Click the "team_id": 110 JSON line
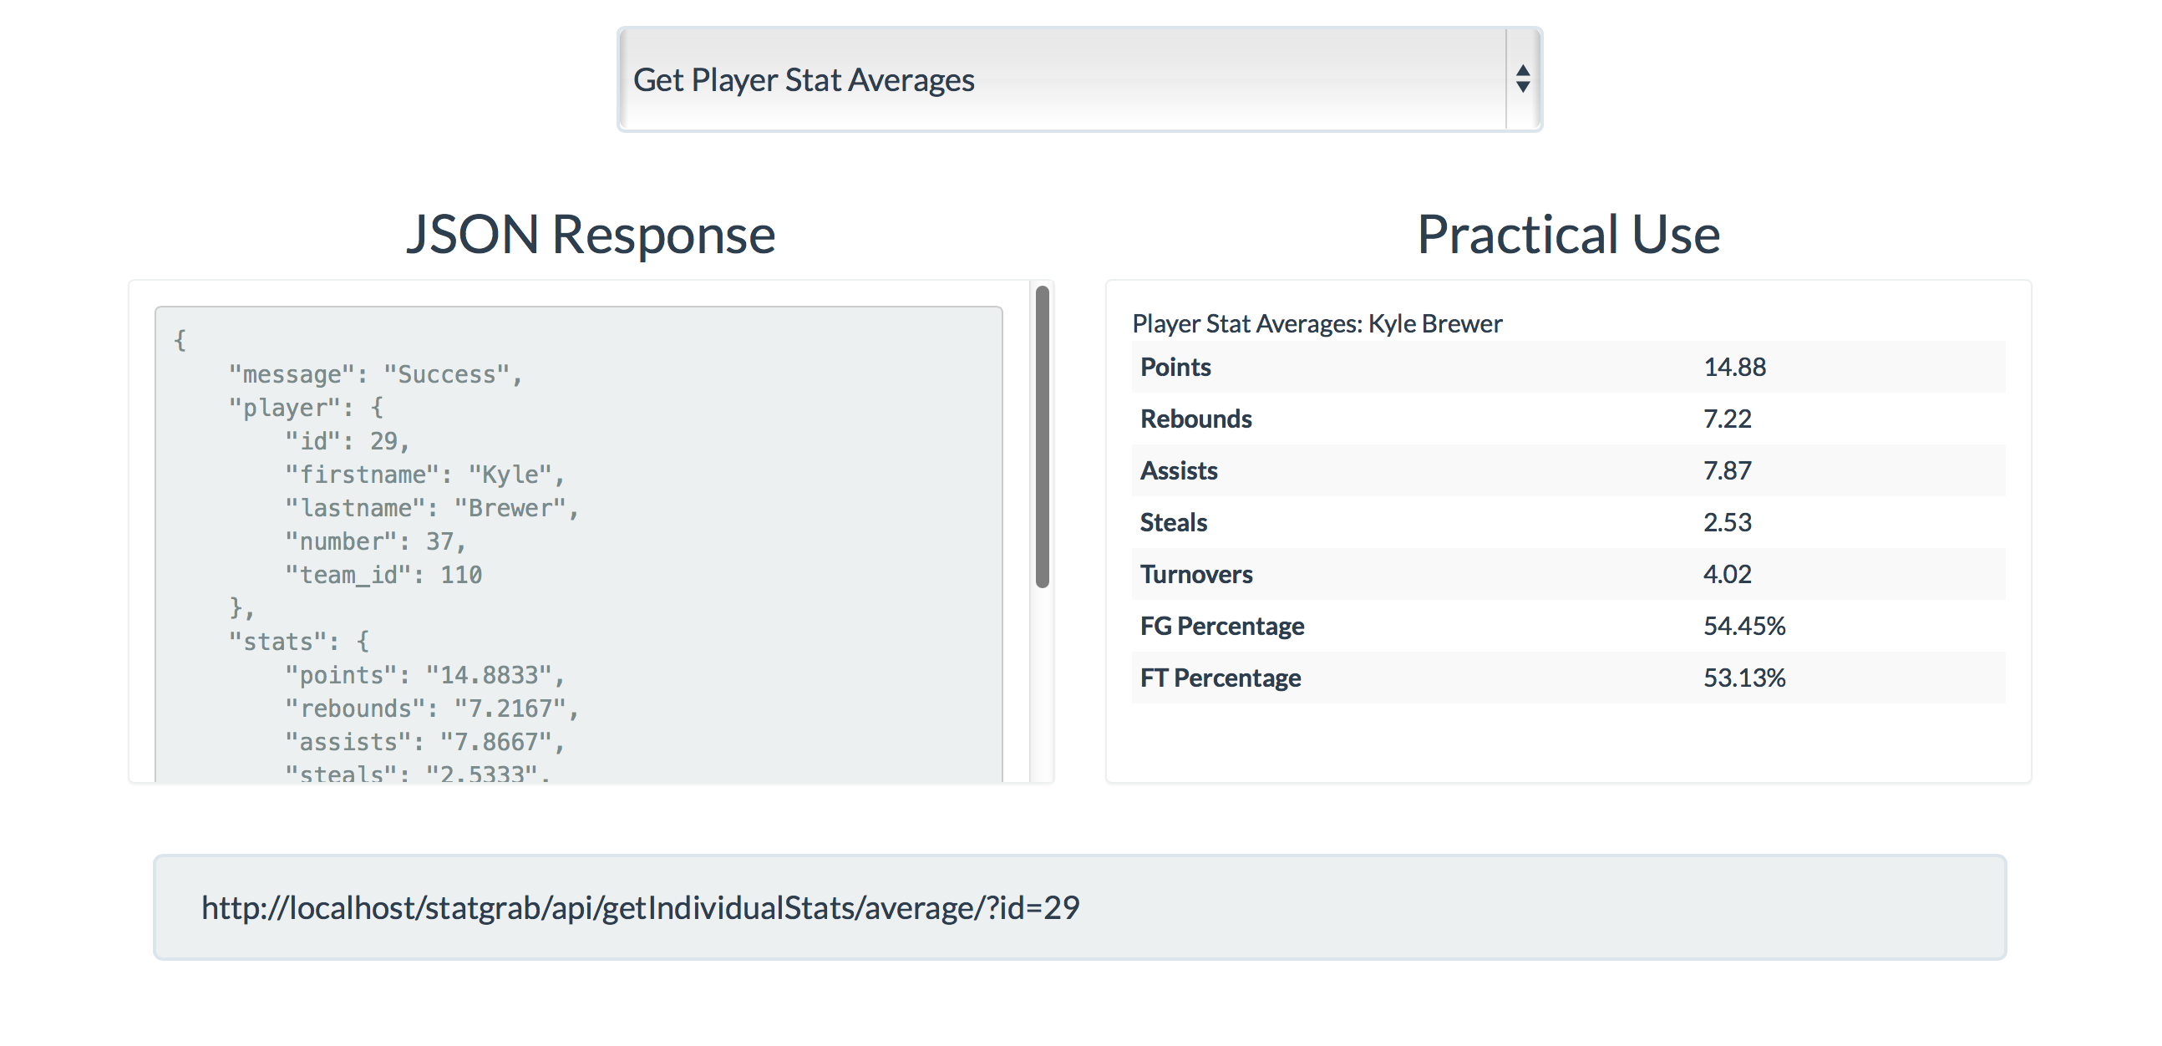 383,575
